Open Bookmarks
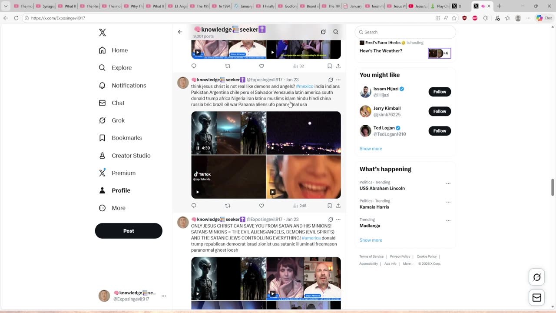 [x=120, y=138]
